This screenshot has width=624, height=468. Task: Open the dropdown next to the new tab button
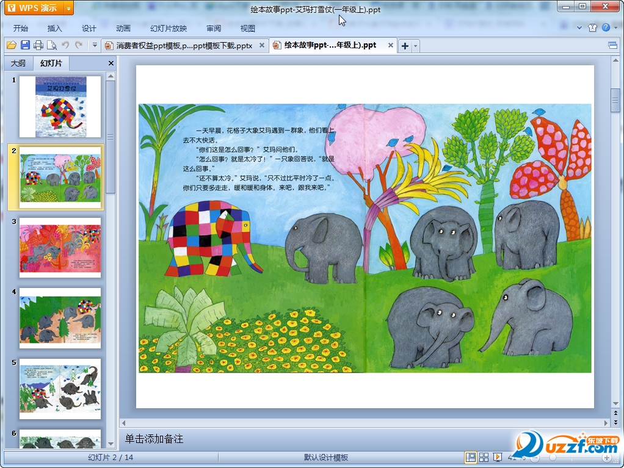pos(415,46)
